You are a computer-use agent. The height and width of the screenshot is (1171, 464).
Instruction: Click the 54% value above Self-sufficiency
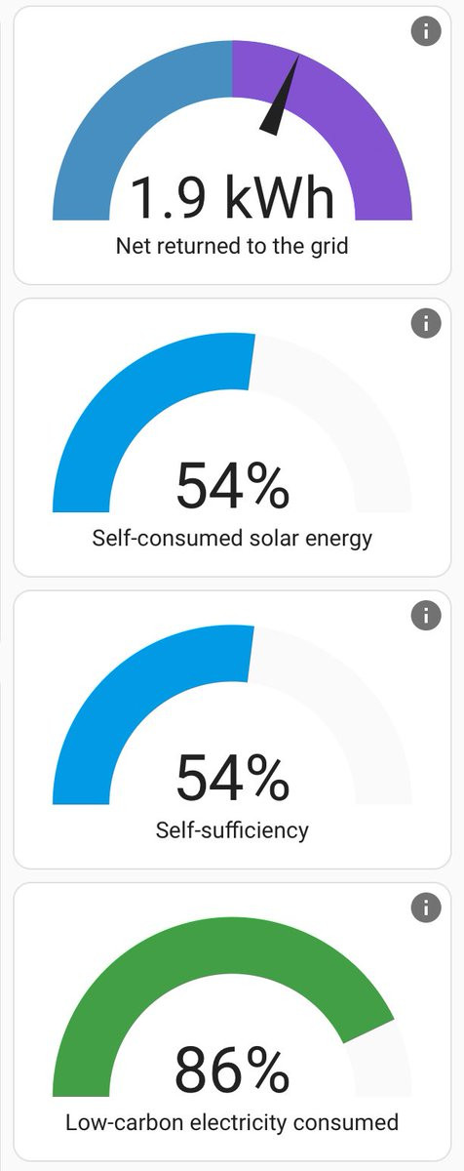[x=232, y=779]
